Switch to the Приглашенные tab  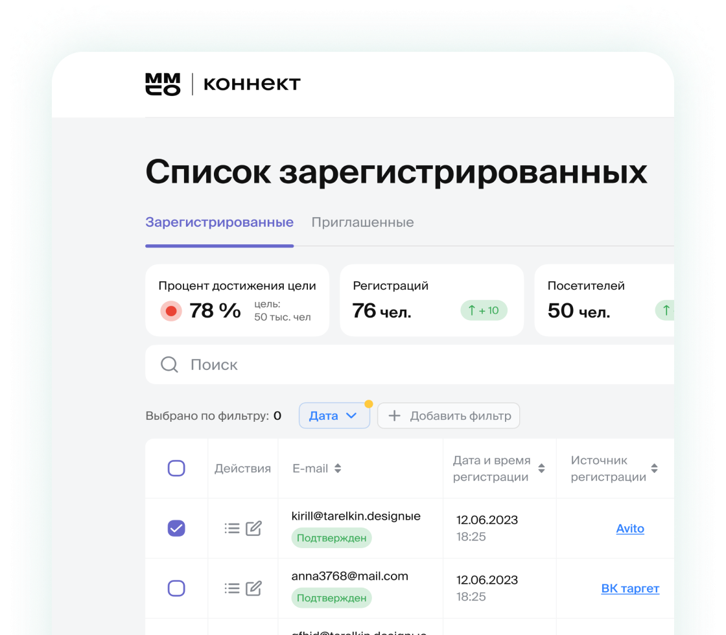pyautogui.click(x=362, y=222)
